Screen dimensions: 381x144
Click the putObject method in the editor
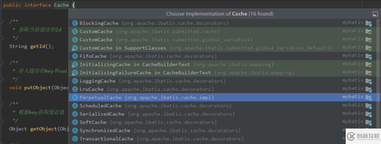pos(37,87)
